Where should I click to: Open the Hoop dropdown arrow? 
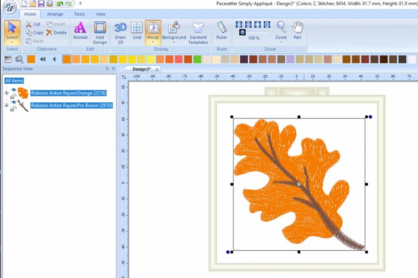tap(153, 42)
